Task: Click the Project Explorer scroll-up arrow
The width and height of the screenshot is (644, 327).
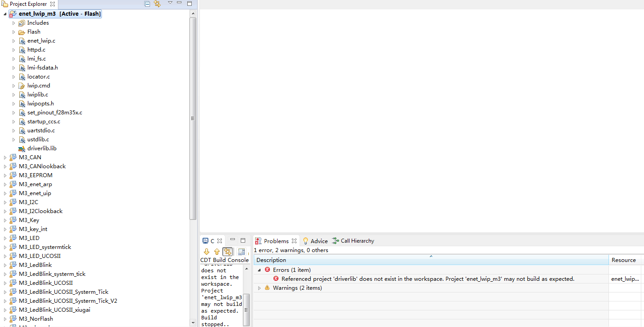Action: (x=193, y=13)
